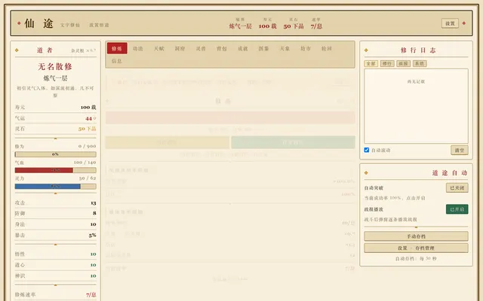483x301 pixels.
Task: Click the blue 灵力 mana bar
Action: 55,186
